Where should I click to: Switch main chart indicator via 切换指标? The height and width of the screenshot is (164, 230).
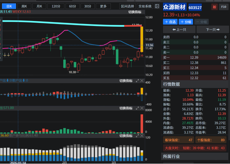135,12
